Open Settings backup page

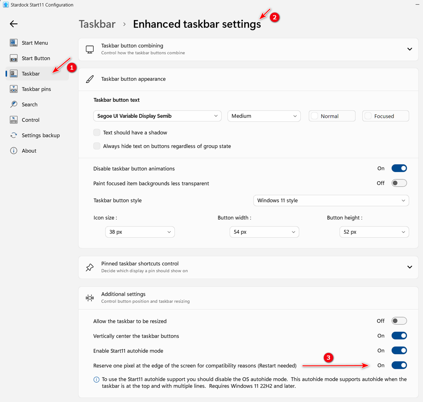[37, 135]
